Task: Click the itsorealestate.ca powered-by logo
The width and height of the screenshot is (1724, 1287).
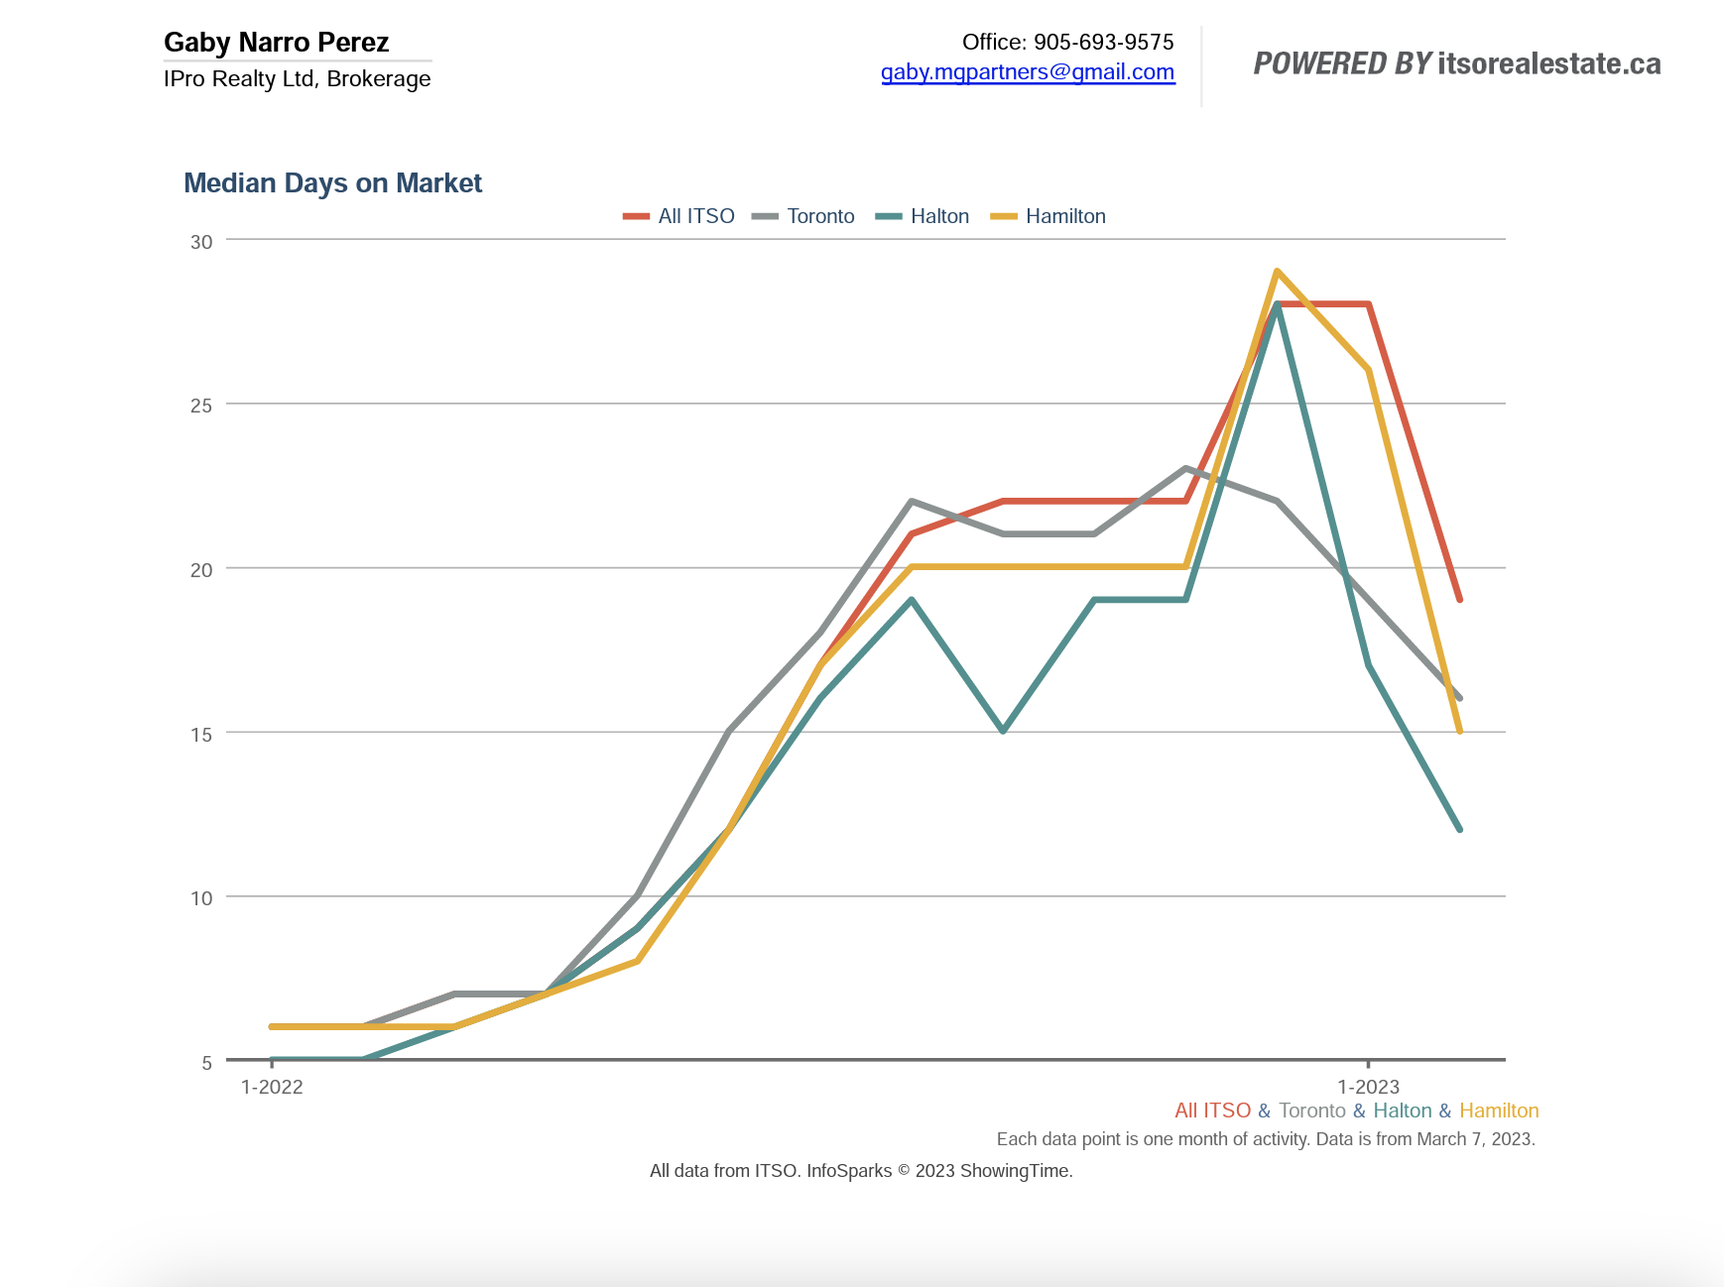Action: click(1456, 63)
